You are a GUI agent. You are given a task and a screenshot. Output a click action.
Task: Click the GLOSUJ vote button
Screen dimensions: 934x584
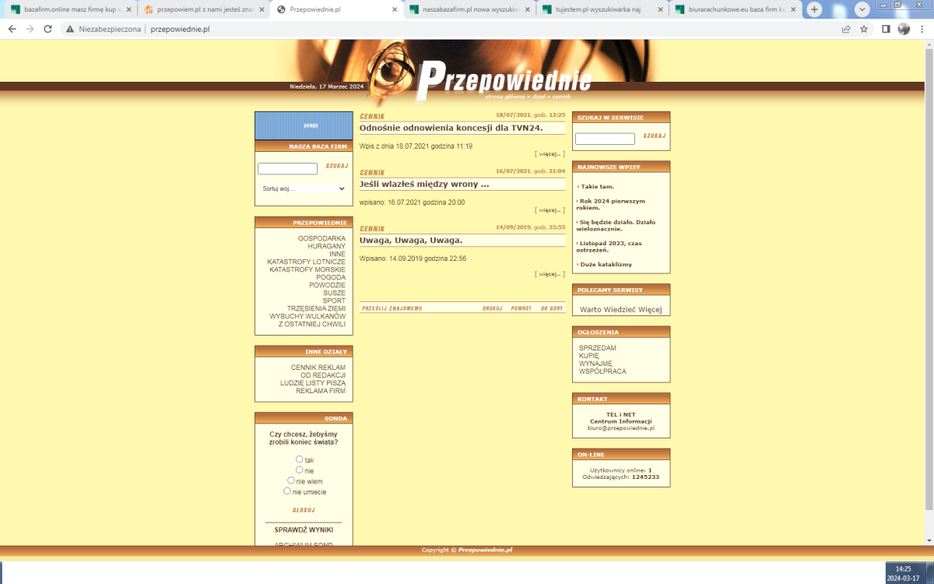pos(304,510)
